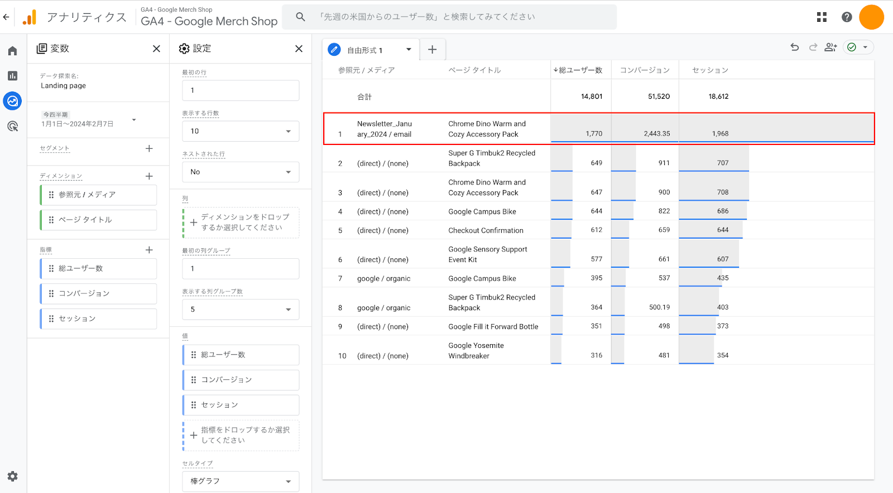Click the back arrow beside the Analytics logo
Viewport: 893px width, 493px height.
click(x=6, y=17)
